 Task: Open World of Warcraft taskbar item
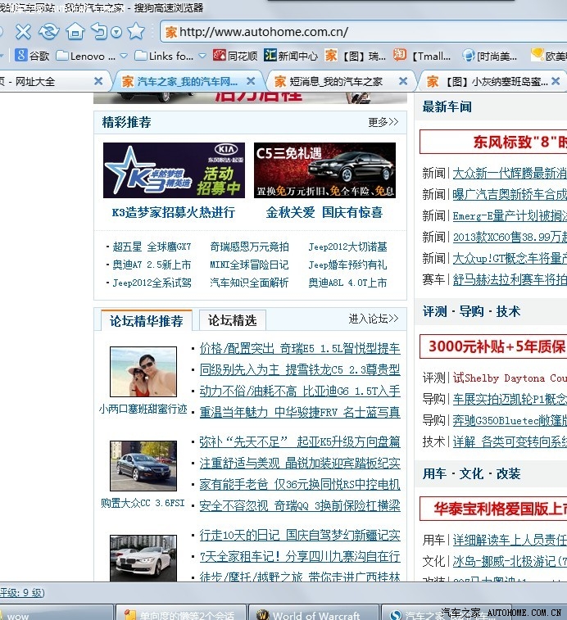pyautogui.click(x=312, y=613)
